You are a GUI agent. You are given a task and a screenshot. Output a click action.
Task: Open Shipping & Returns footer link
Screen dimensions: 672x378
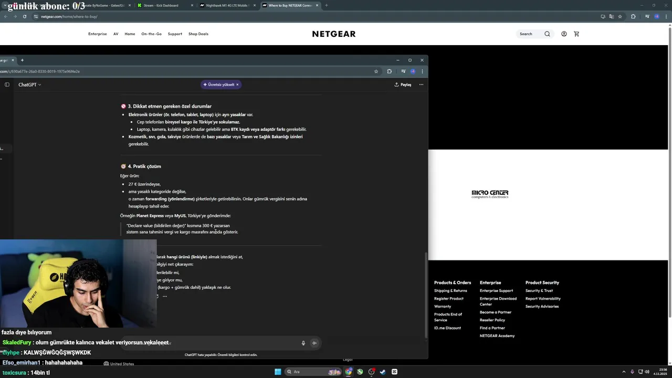click(x=450, y=291)
